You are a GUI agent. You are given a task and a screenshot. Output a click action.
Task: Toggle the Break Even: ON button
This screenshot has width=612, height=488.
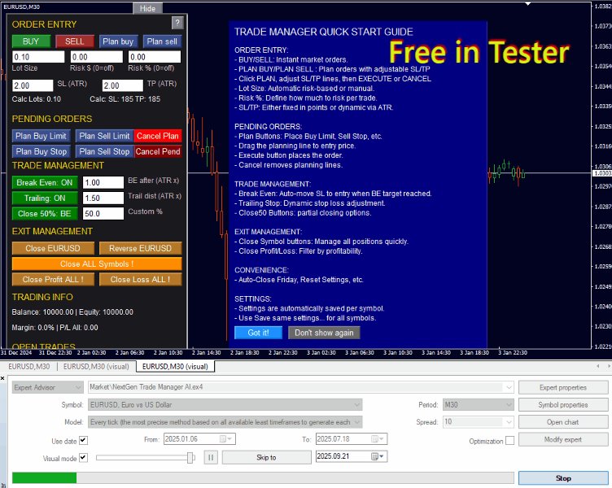click(45, 182)
